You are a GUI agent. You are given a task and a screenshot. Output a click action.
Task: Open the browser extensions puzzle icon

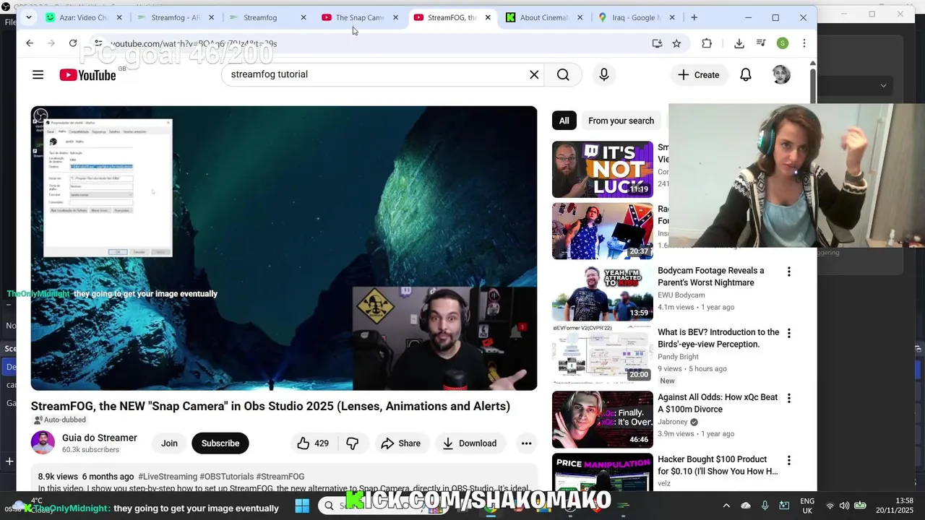pyautogui.click(x=707, y=43)
